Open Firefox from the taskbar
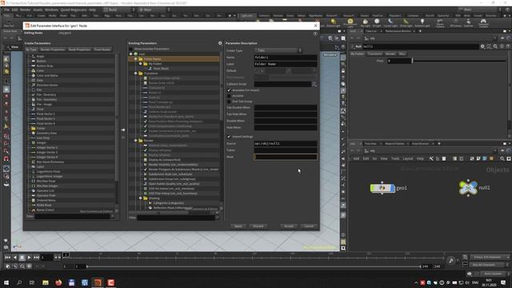The width and height of the screenshot is (512, 288). tap(58, 282)
